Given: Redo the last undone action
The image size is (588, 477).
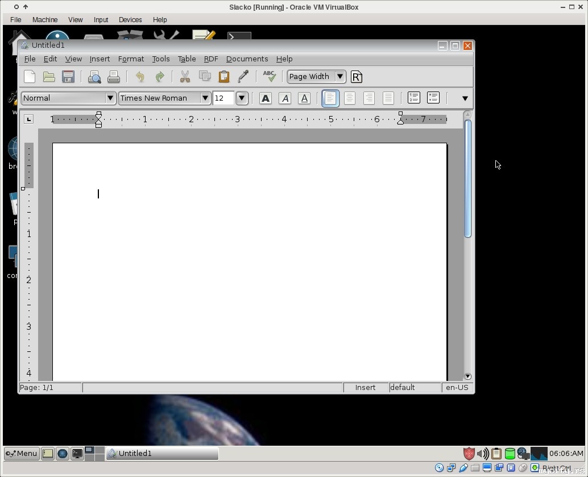Looking at the screenshot, I should [159, 77].
